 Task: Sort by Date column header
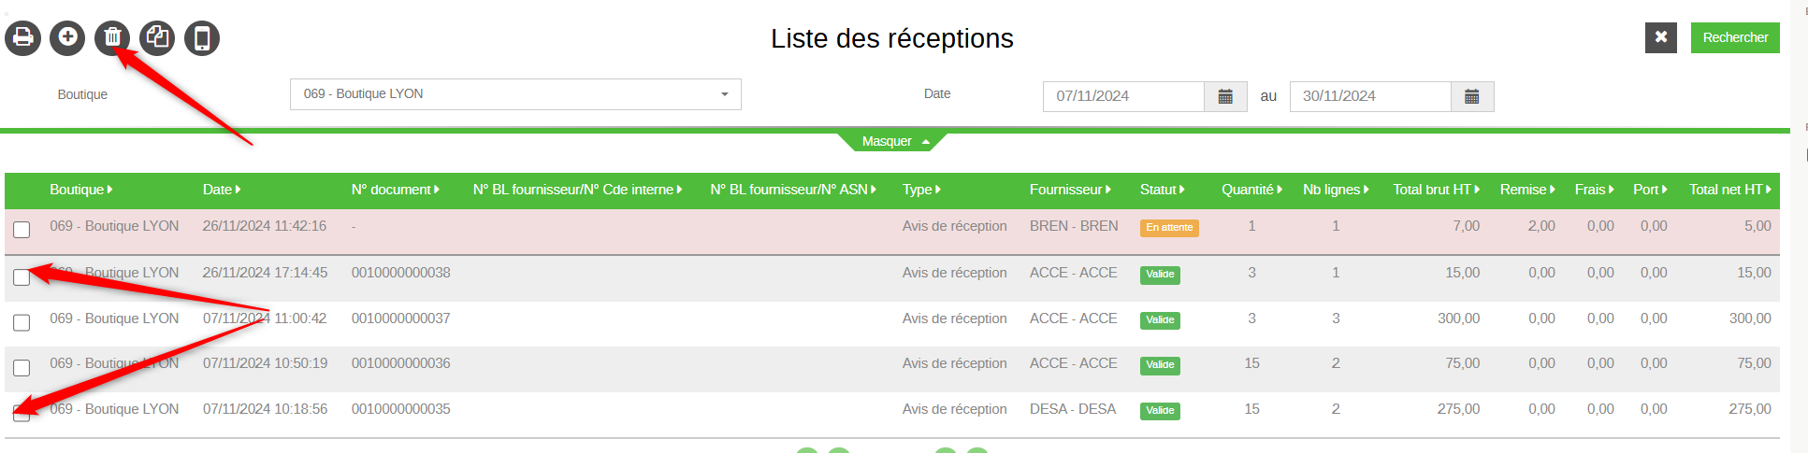click(222, 190)
